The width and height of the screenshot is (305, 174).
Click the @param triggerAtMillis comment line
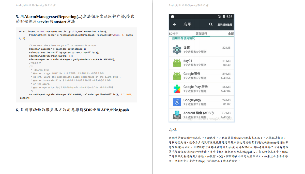coord(67,73)
